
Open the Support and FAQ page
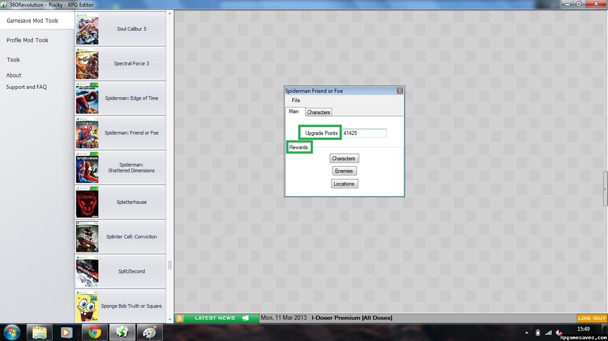27,87
